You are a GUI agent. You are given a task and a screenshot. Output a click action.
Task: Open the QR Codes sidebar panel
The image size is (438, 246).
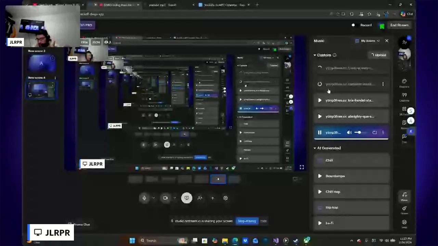[x=404, y=111]
